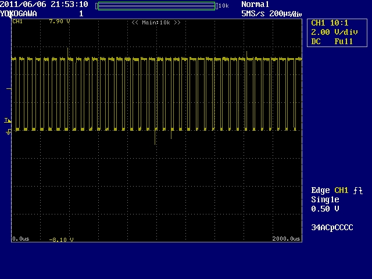Click the 0.50 V trigger level value

[325, 209]
